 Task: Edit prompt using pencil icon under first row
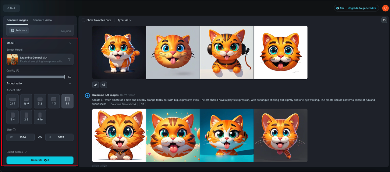point(96,85)
